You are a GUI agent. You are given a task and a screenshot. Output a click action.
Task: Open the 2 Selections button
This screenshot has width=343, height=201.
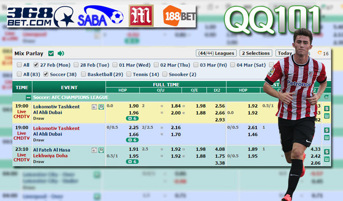click(256, 53)
